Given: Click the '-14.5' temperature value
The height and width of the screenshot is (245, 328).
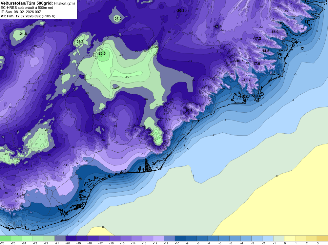Looking at the screenshot, I should (265, 51).
